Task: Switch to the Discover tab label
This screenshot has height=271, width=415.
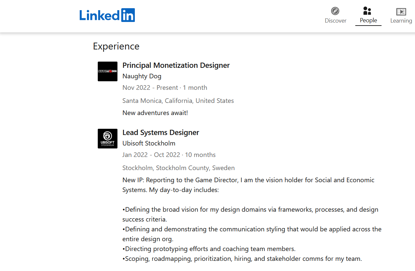Action: 335,21
